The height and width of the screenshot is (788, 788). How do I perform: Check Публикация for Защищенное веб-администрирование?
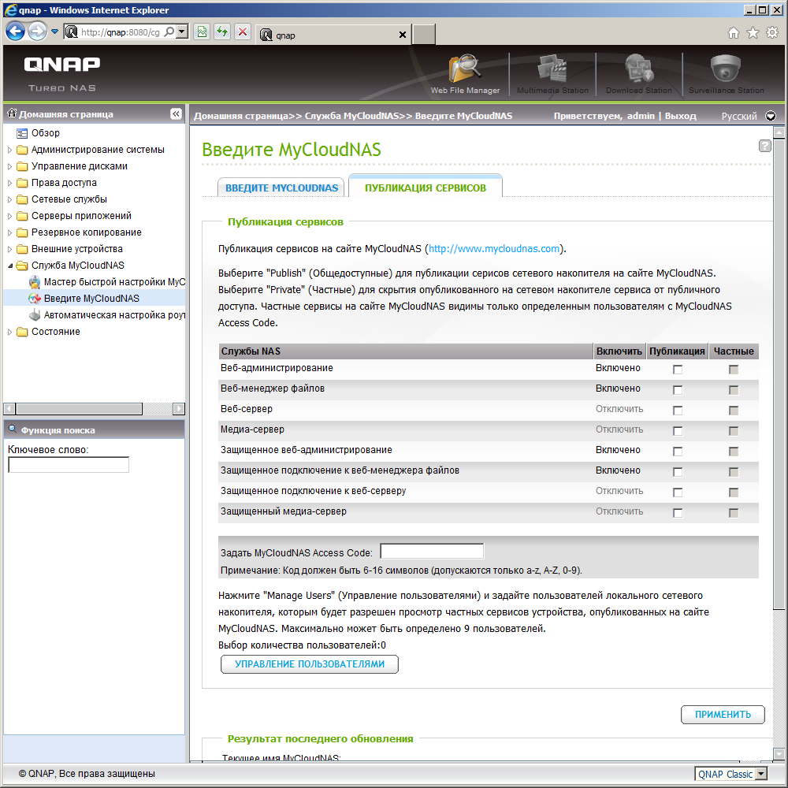[678, 452]
